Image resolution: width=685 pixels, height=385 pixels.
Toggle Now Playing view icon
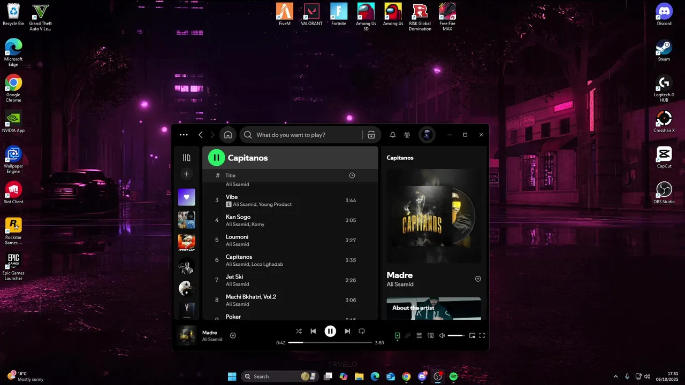pyautogui.click(x=397, y=336)
